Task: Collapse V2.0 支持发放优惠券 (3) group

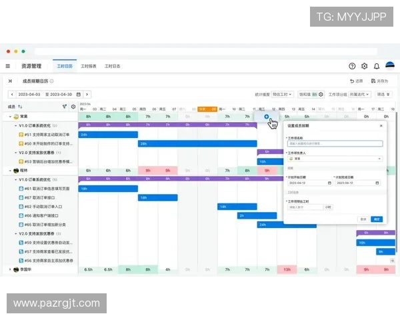Action: (15, 234)
